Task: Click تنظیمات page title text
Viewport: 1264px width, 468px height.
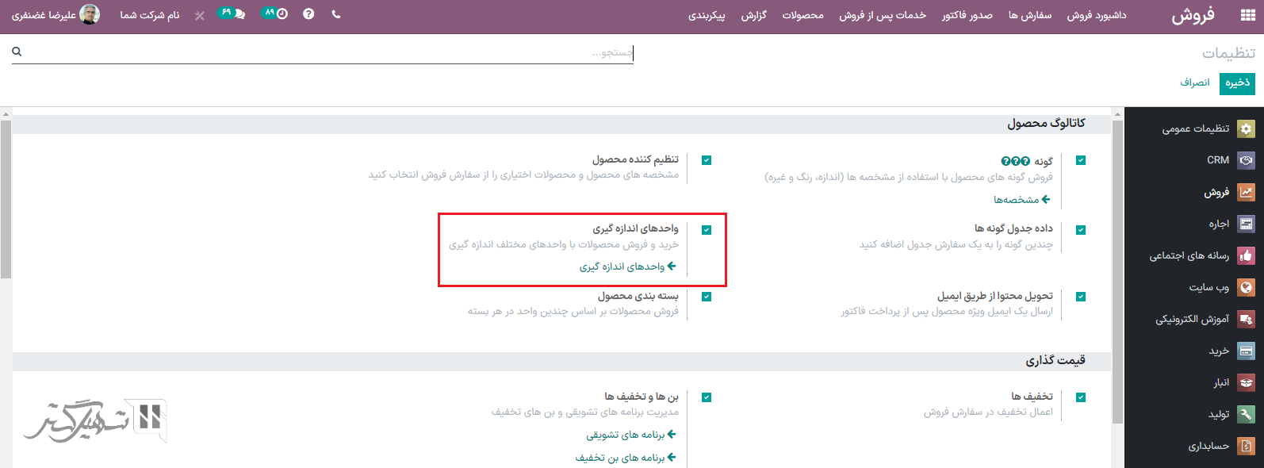Action: tap(1228, 53)
